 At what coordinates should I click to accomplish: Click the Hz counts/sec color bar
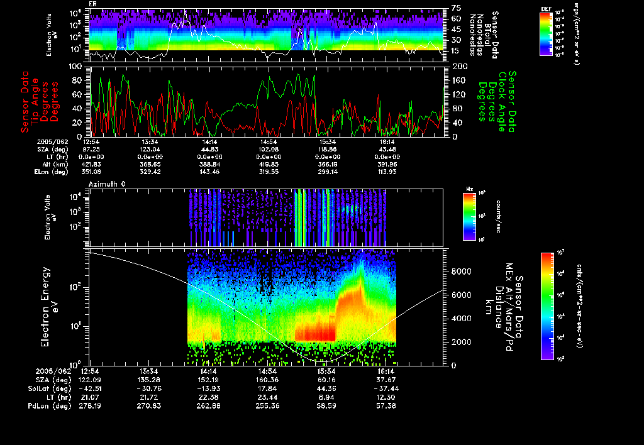(x=469, y=216)
